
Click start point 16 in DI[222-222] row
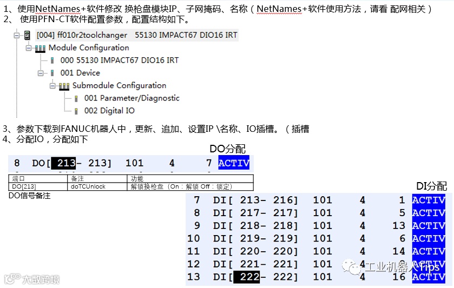click(x=399, y=277)
